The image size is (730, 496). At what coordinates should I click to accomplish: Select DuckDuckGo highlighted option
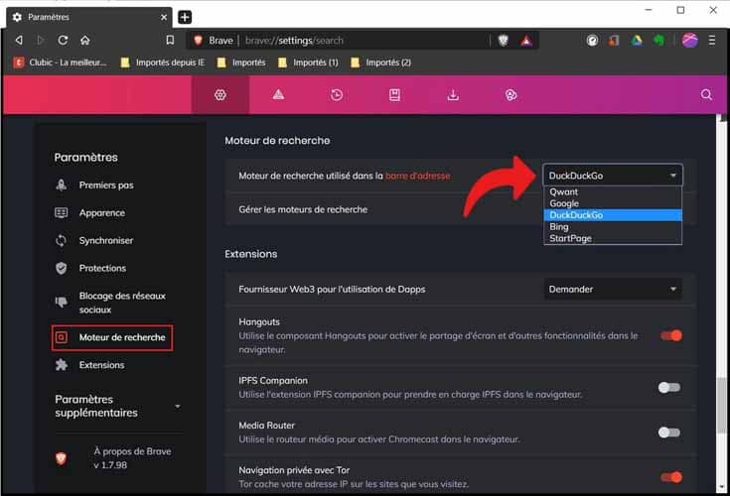612,214
